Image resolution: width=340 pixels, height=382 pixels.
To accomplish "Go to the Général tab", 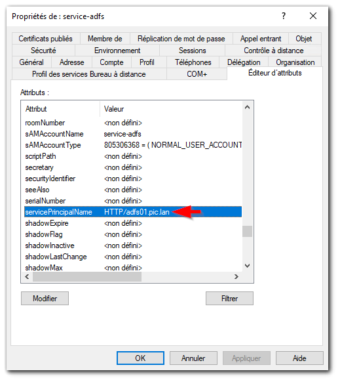I will 31,62.
